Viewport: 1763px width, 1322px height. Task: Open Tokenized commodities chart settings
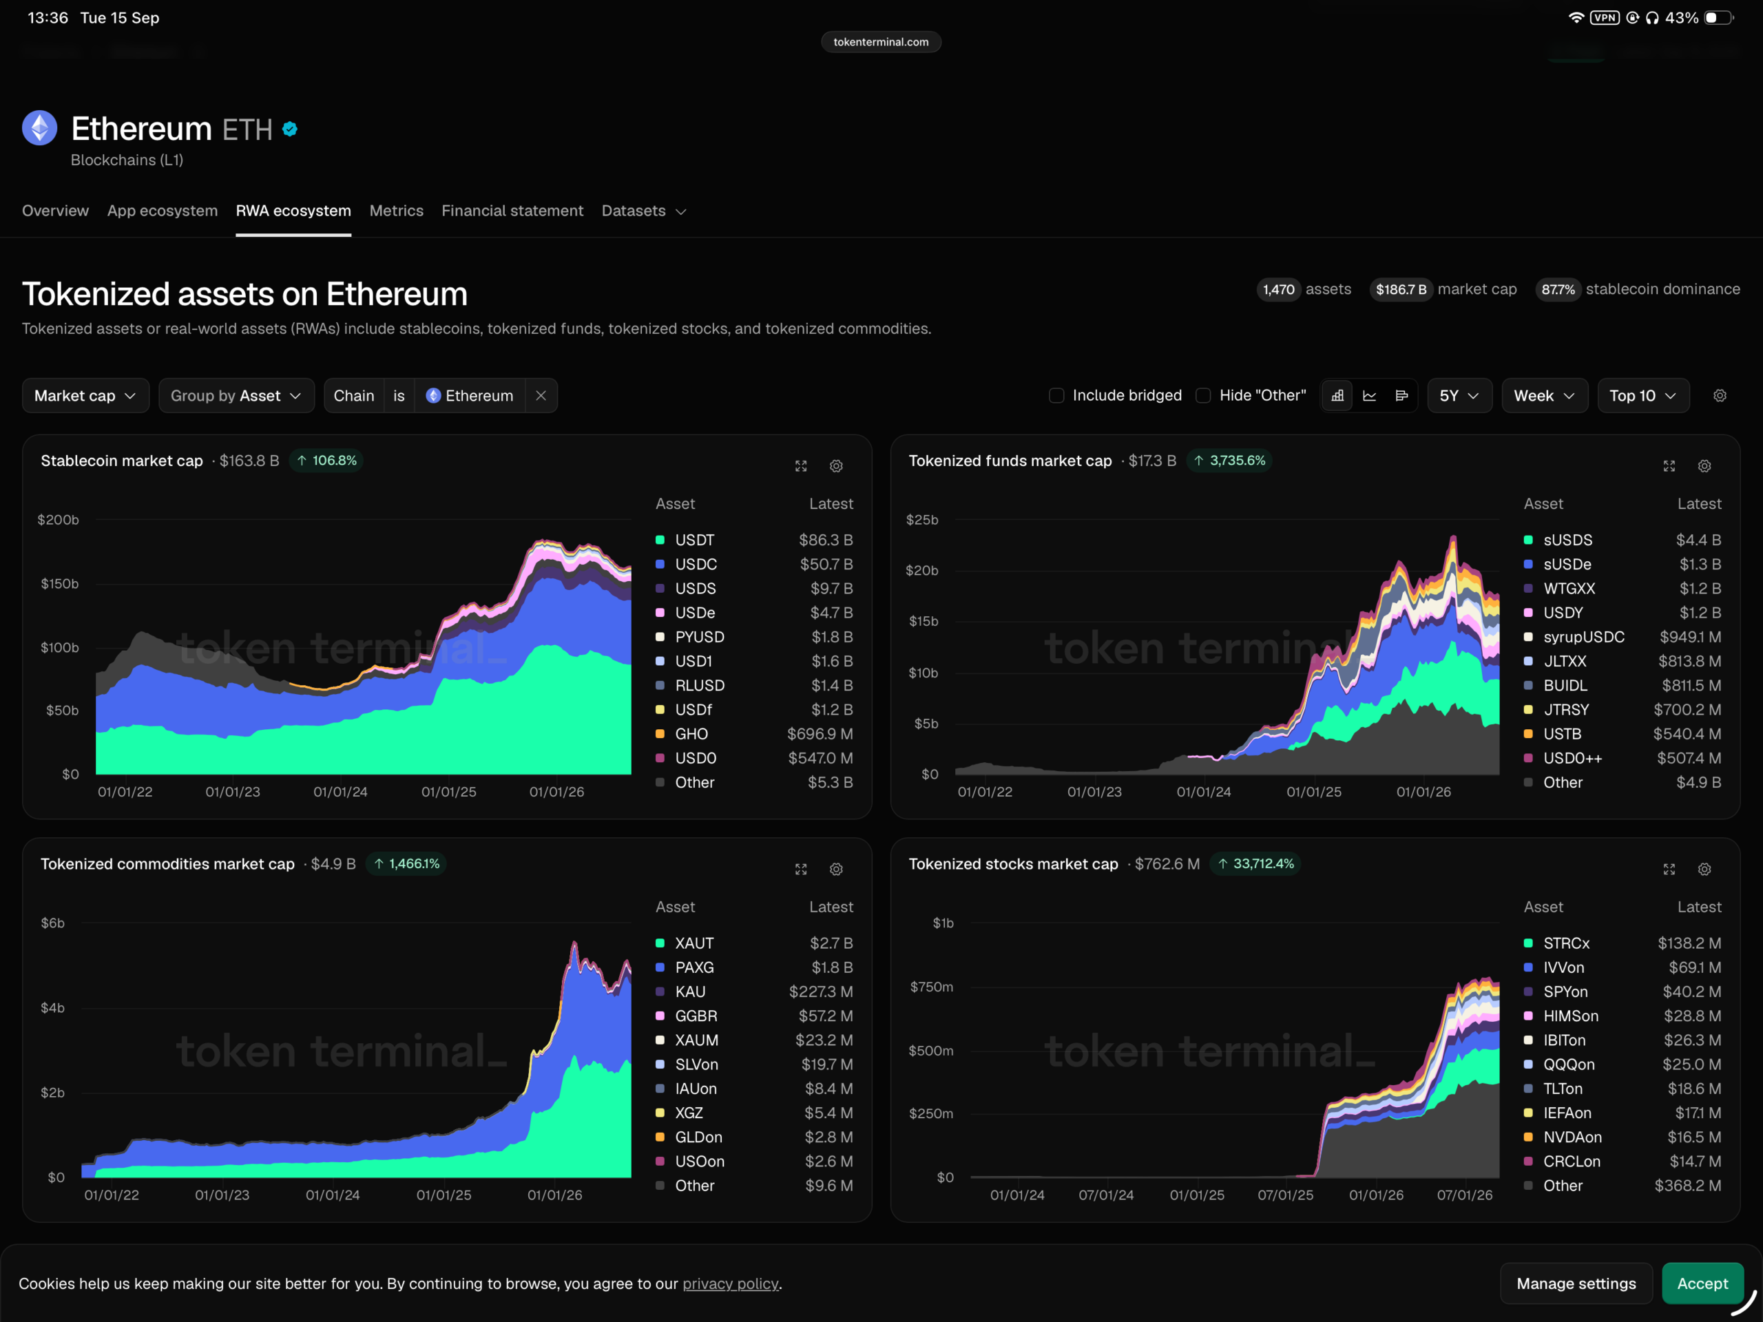coord(836,870)
